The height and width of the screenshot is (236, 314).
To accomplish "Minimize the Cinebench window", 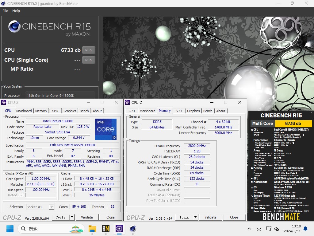I will pyautogui.click(x=278, y=3).
